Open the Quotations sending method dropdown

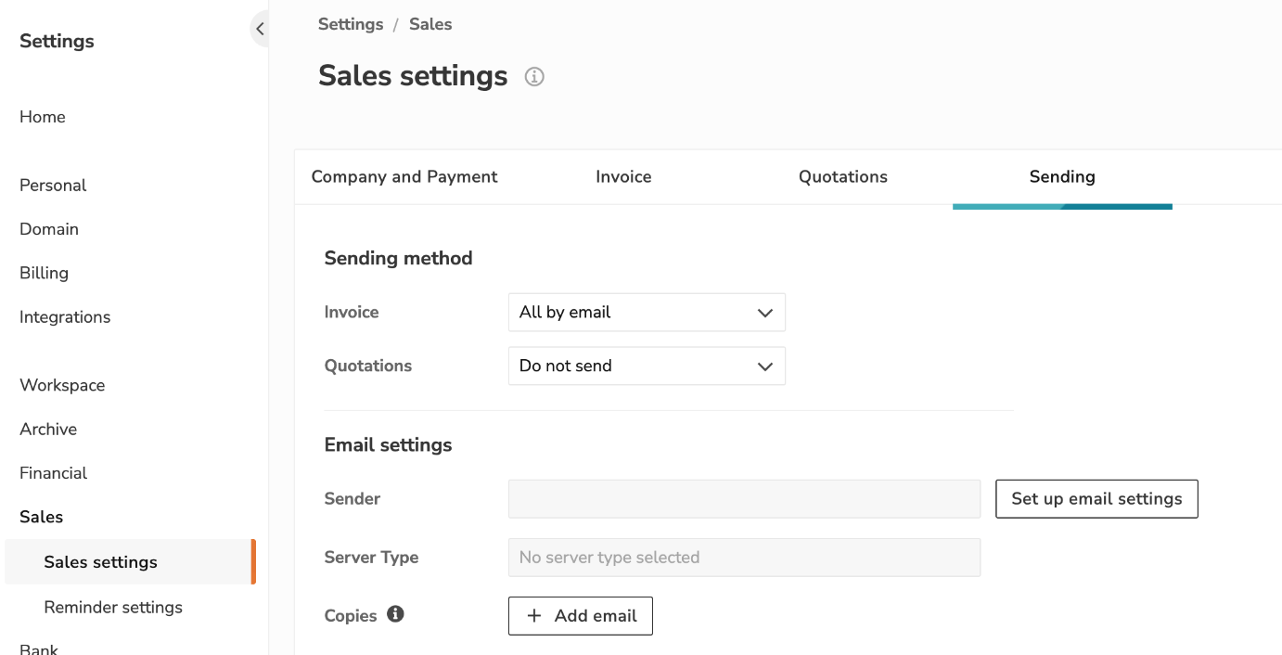coord(647,366)
